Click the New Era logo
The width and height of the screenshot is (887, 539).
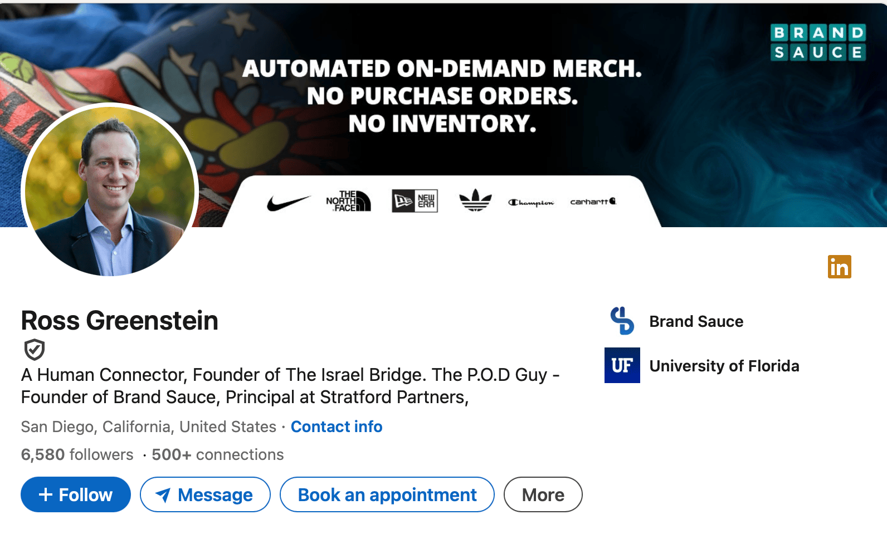415,201
